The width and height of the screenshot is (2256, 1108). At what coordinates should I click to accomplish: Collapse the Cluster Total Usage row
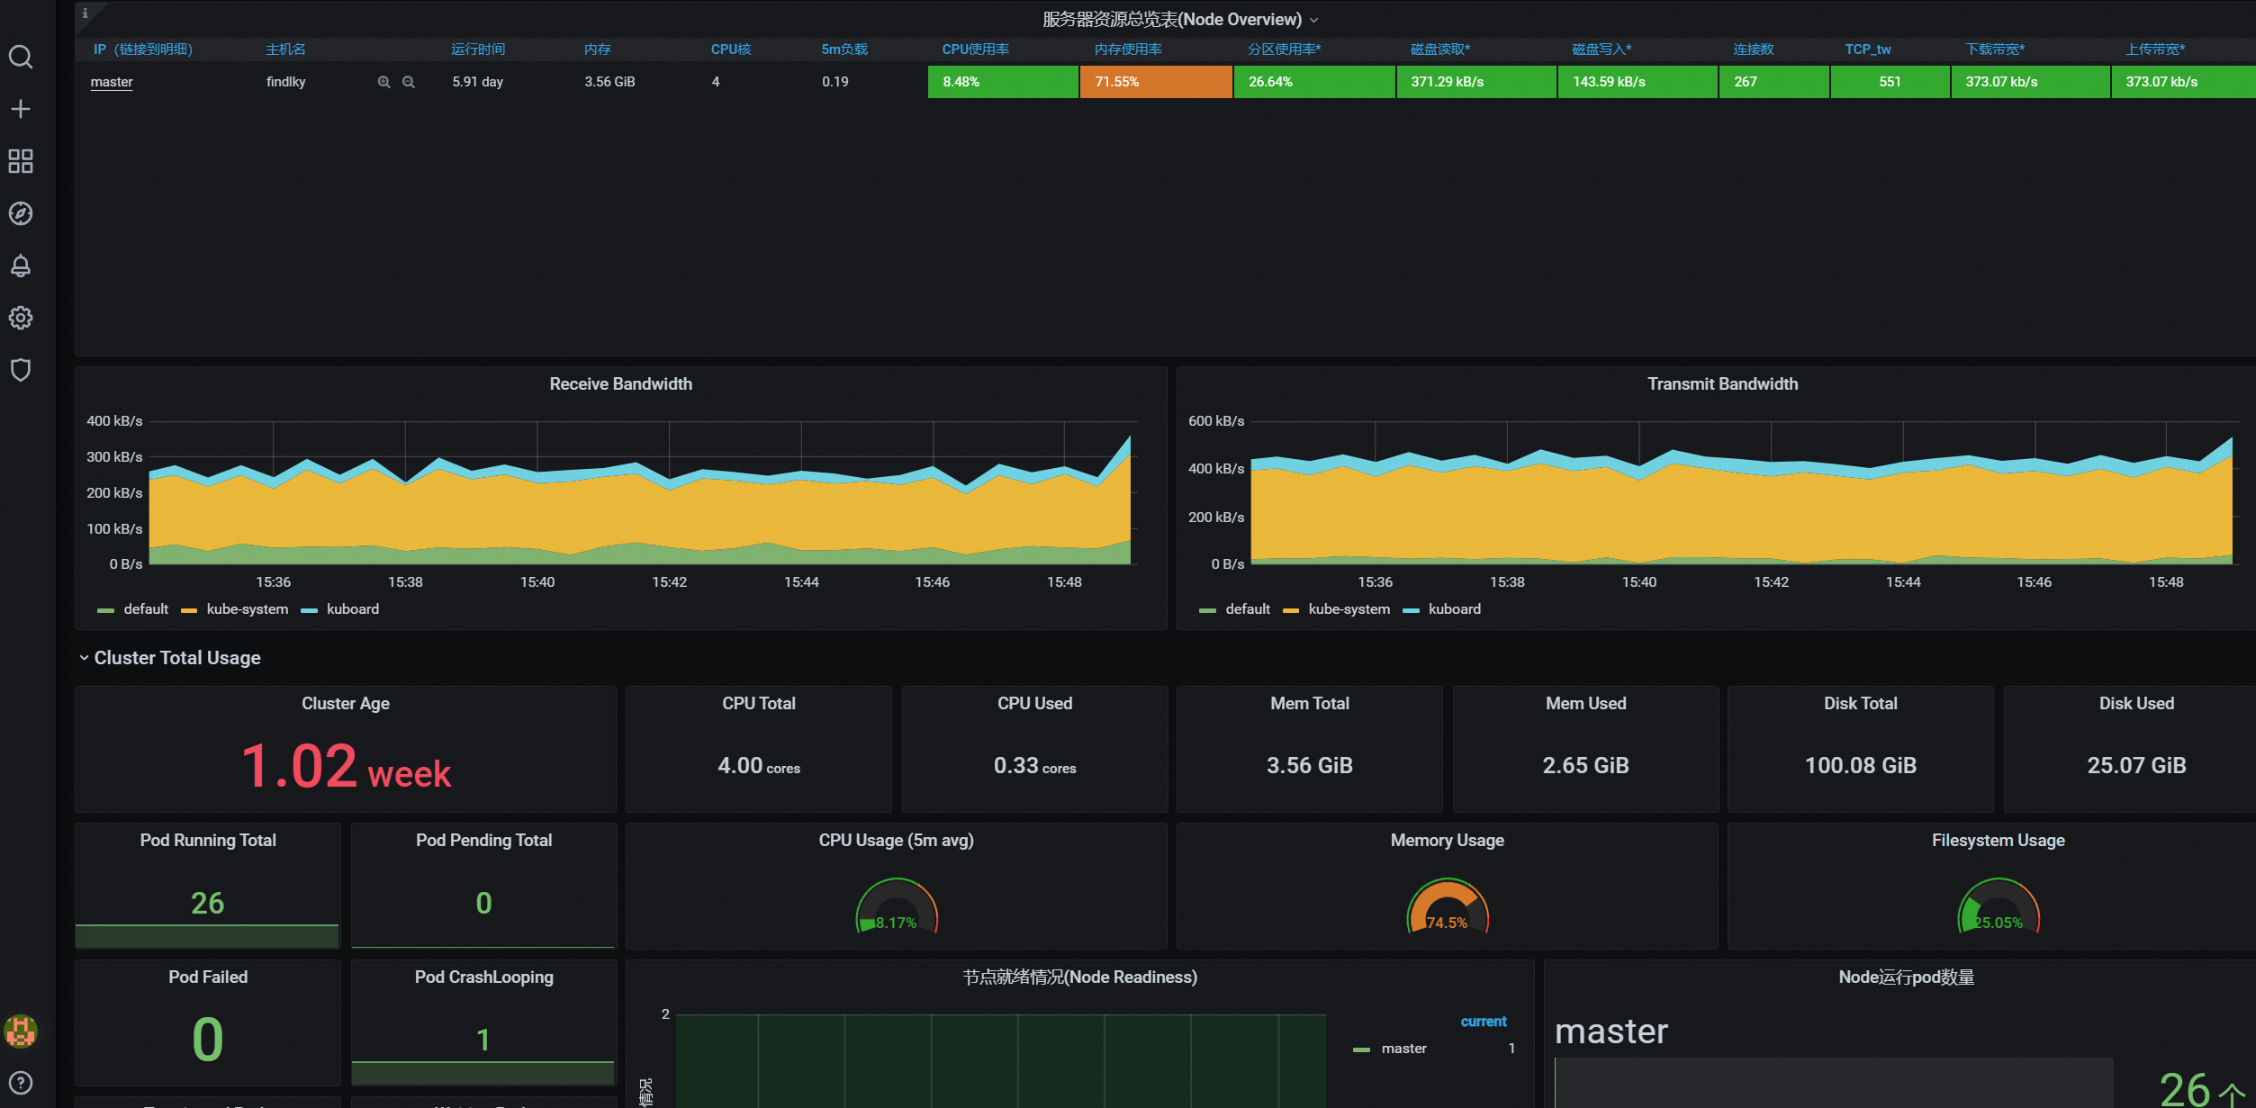click(x=176, y=658)
